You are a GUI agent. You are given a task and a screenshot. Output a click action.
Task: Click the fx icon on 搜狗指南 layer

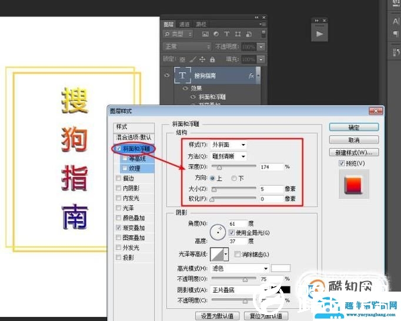pyautogui.click(x=252, y=75)
